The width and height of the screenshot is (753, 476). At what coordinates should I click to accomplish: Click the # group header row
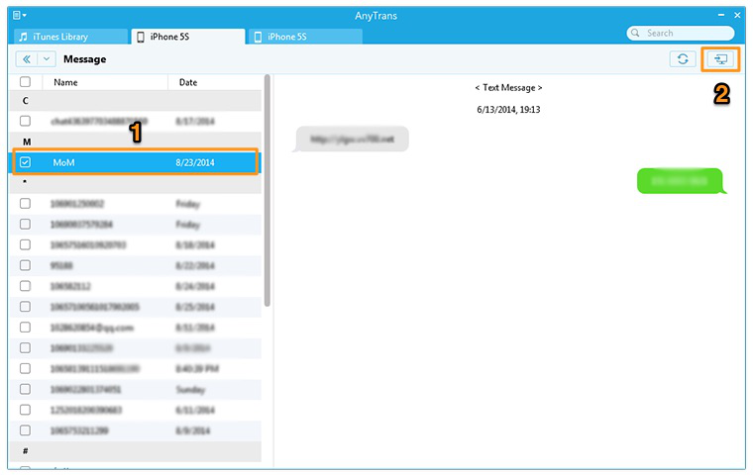136,451
